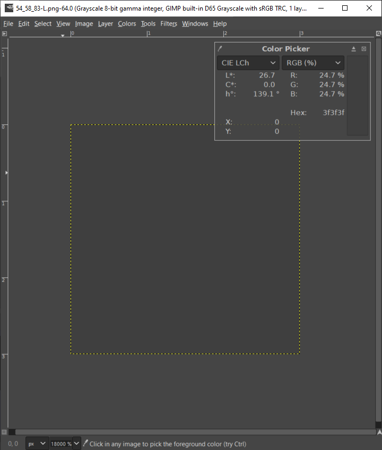
Task: Click the zoom-on-resize icon at top right
Action: click(x=378, y=33)
